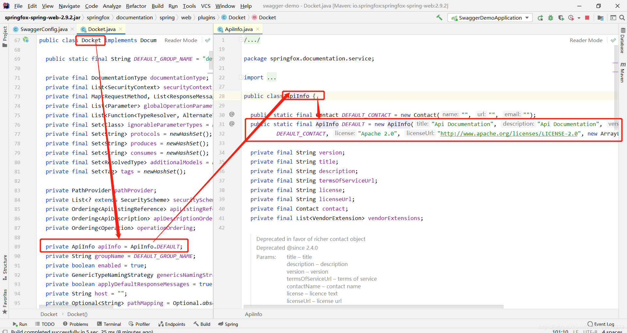Click the profiler run icon

(x=571, y=18)
